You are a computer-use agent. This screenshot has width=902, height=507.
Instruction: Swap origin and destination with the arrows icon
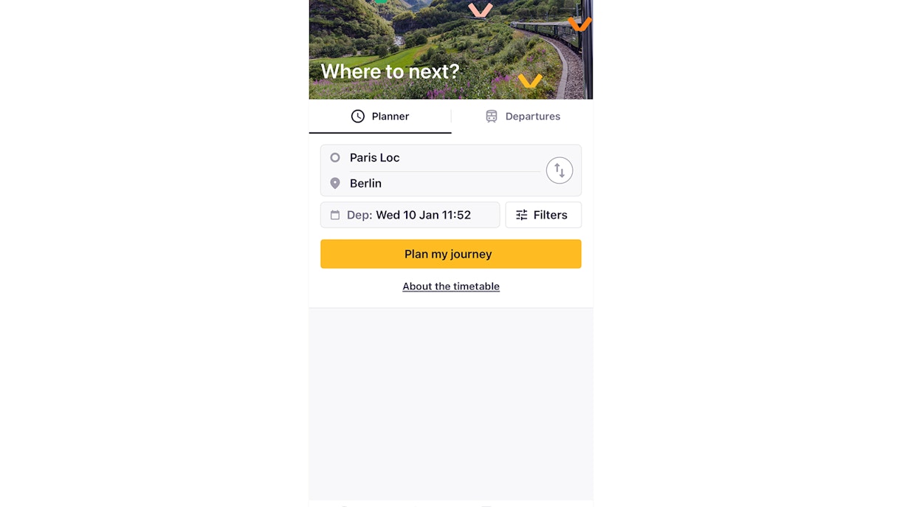tap(560, 170)
